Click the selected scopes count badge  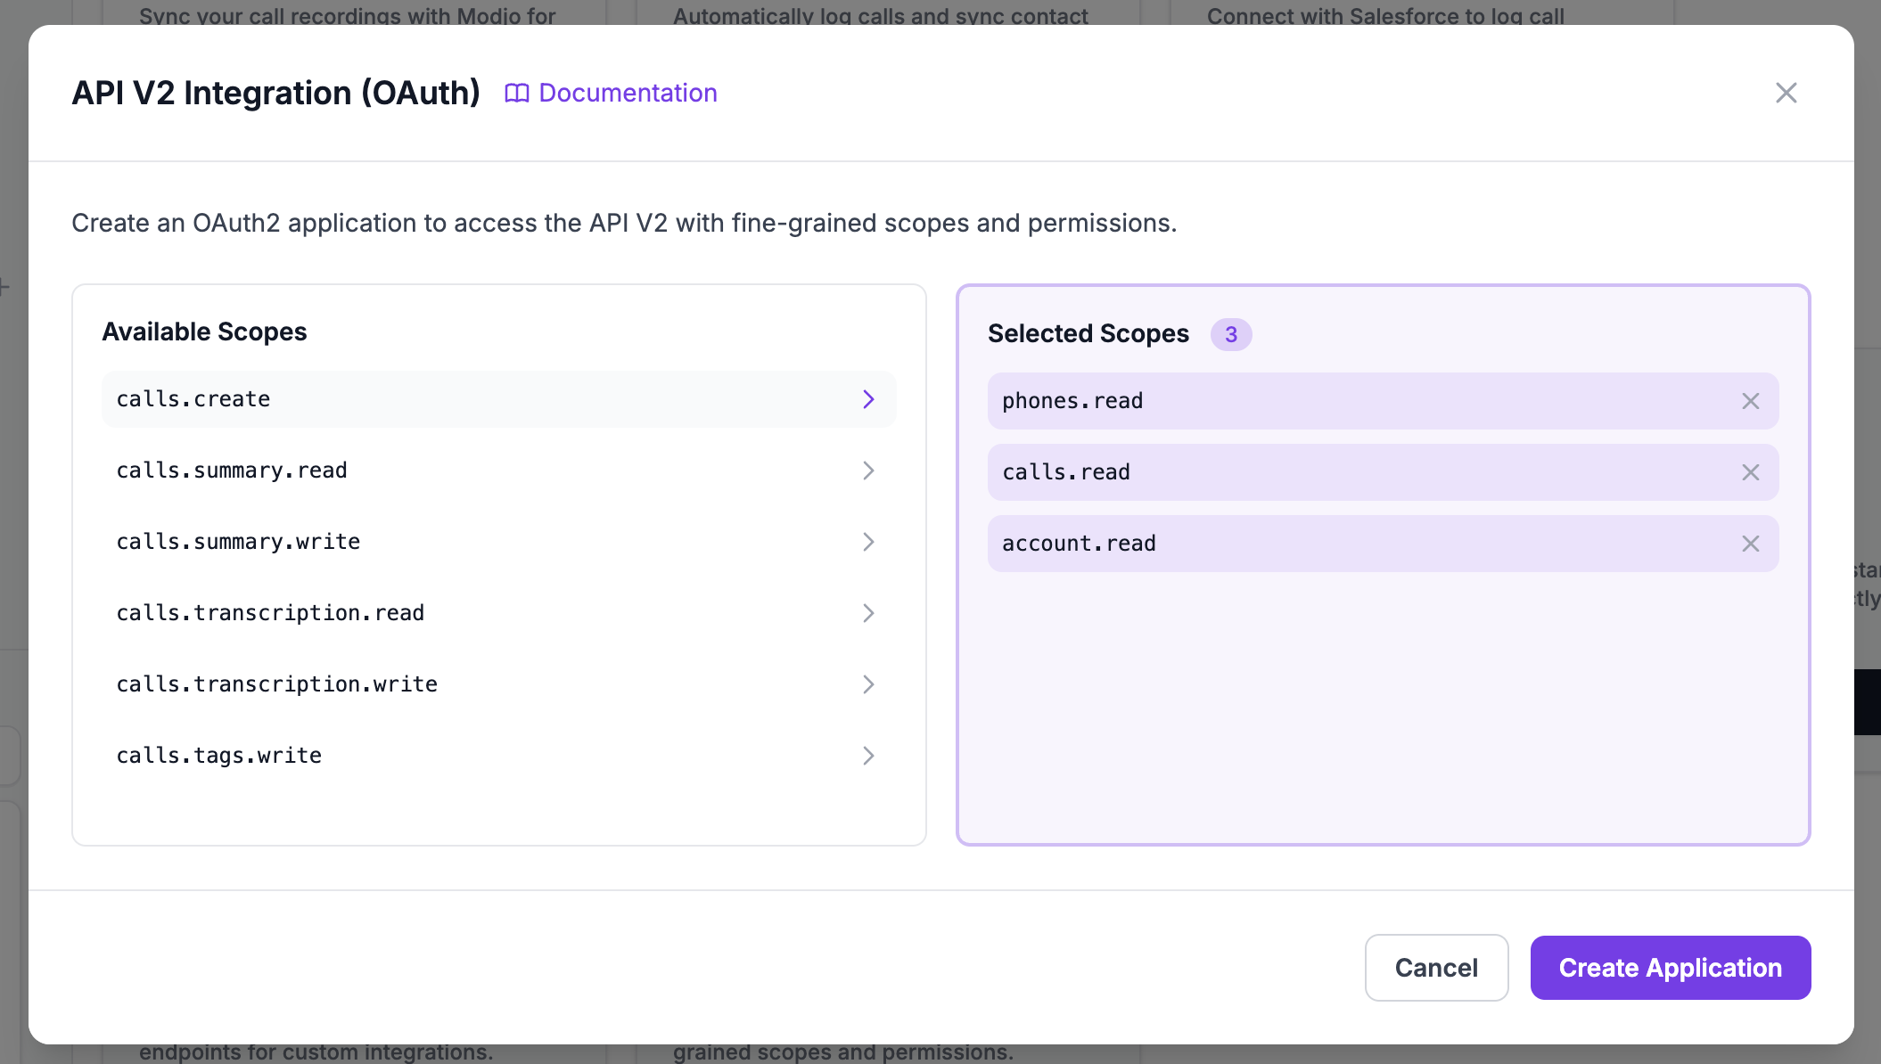click(x=1231, y=335)
